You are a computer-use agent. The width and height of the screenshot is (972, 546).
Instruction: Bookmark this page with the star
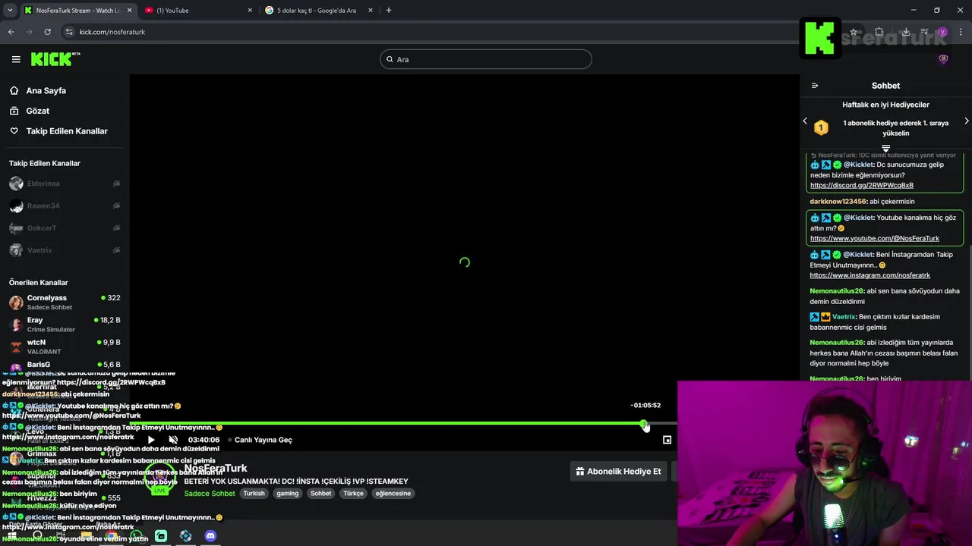[854, 32]
